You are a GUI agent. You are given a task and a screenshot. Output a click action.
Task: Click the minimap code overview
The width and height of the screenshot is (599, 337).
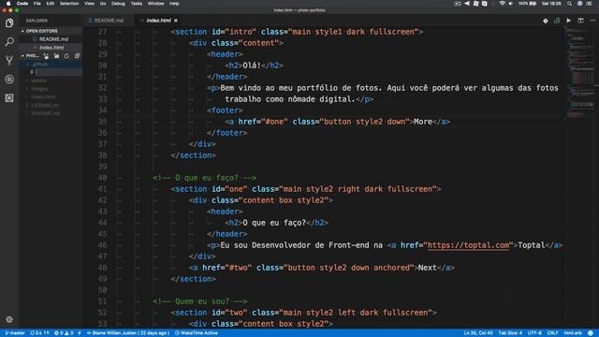[580, 73]
